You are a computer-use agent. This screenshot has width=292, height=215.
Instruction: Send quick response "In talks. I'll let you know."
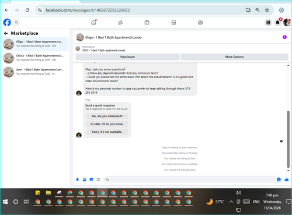(107, 124)
